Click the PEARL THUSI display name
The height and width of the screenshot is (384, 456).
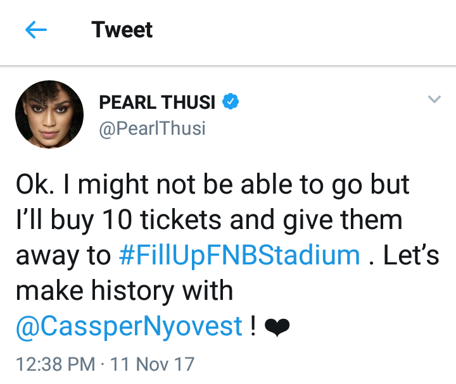click(x=157, y=102)
